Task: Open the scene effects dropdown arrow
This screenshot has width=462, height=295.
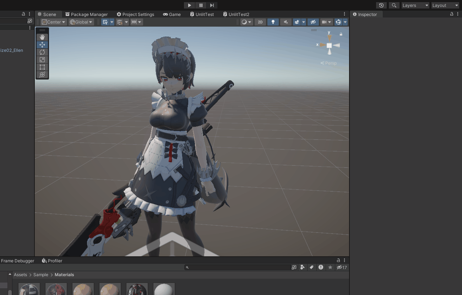Action: point(304,22)
